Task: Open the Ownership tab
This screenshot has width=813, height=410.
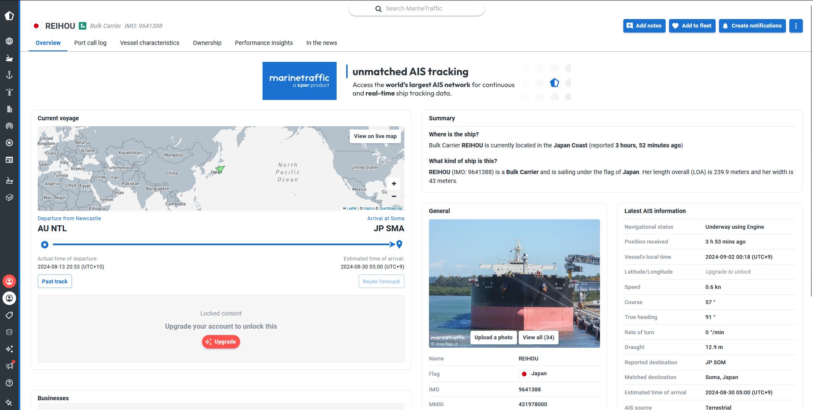Action: (207, 43)
